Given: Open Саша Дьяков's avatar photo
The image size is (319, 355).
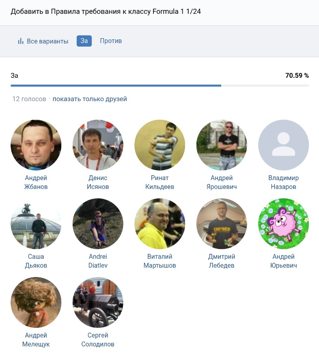Looking at the screenshot, I should click(36, 224).
